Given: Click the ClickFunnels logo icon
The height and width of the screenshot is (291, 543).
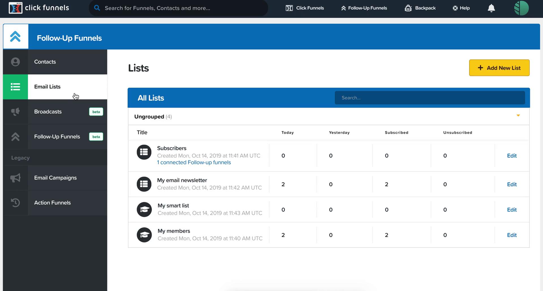Looking at the screenshot, I should tap(16, 8).
